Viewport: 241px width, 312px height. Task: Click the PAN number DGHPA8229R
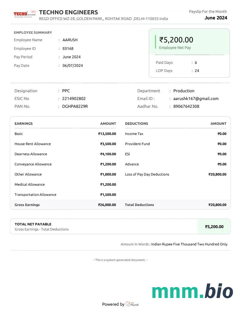coord(75,106)
